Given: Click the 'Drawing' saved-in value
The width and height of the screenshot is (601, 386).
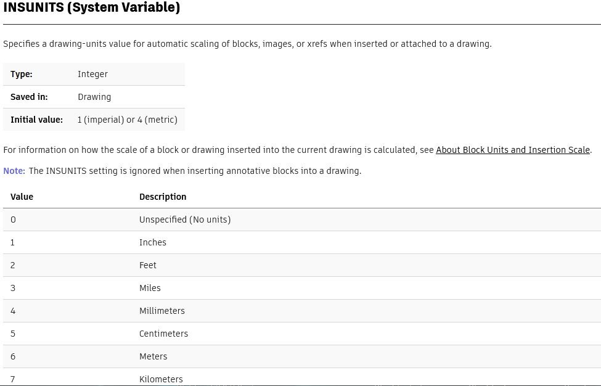Looking at the screenshot, I should click(94, 97).
